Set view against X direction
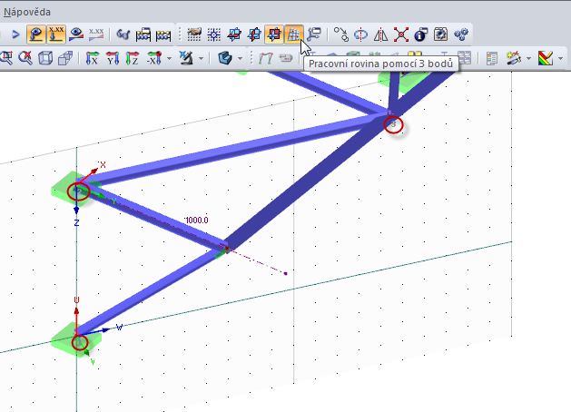Screen dimensions: 571x412 click(x=154, y=58)
